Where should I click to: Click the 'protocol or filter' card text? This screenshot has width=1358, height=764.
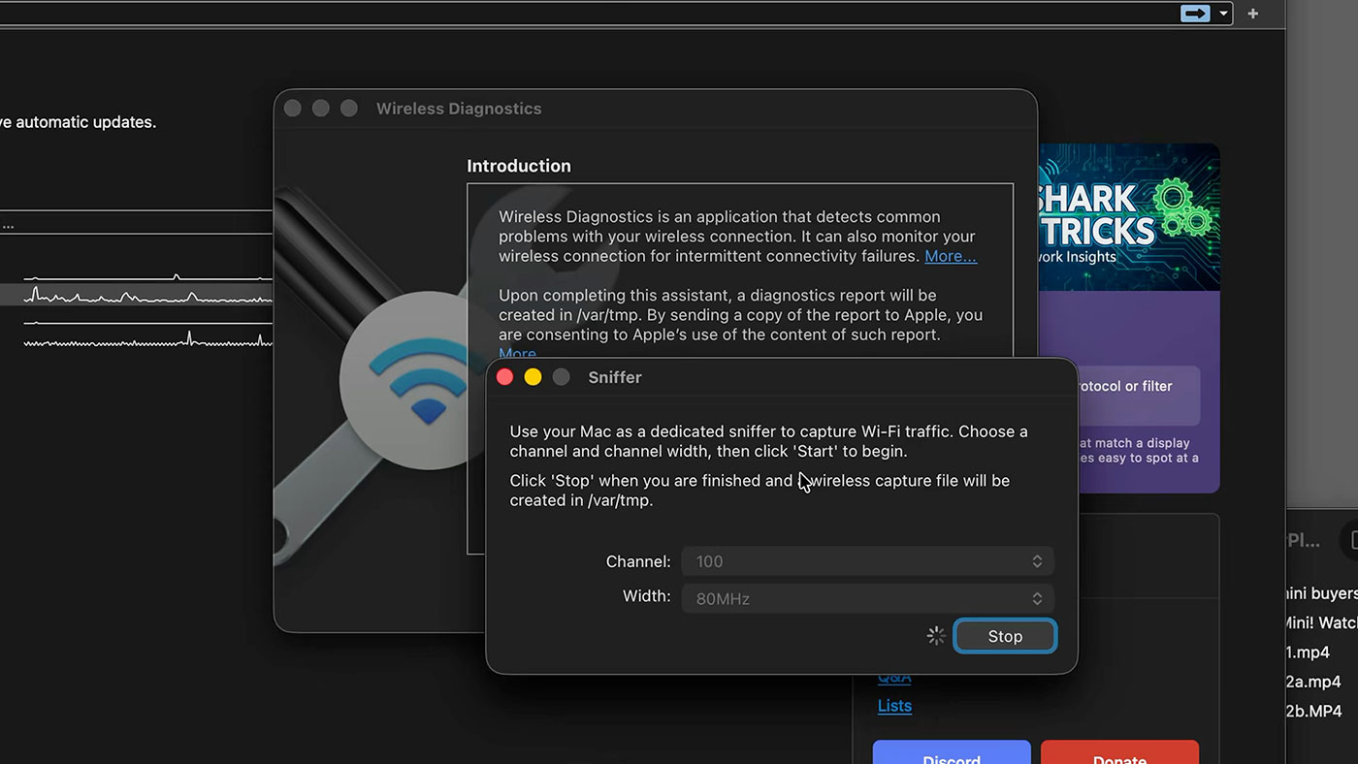coord(1125,386)
